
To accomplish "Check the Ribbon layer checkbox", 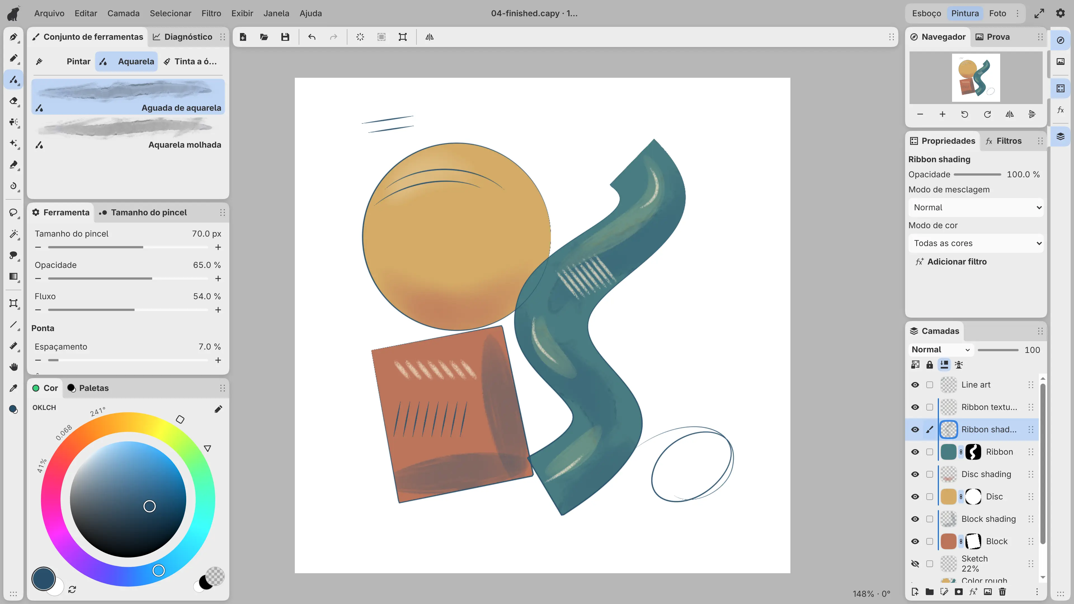I will pyautogui.click(x=930, y=452).
